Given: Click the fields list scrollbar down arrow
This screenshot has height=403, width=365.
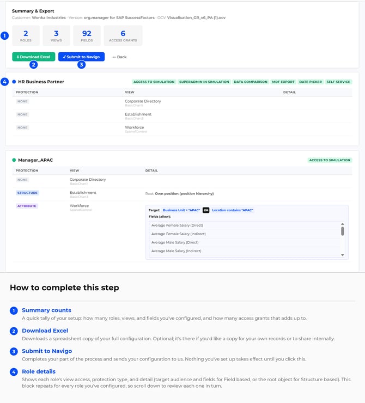Looking at the screenshot, I should coord(342,255).
